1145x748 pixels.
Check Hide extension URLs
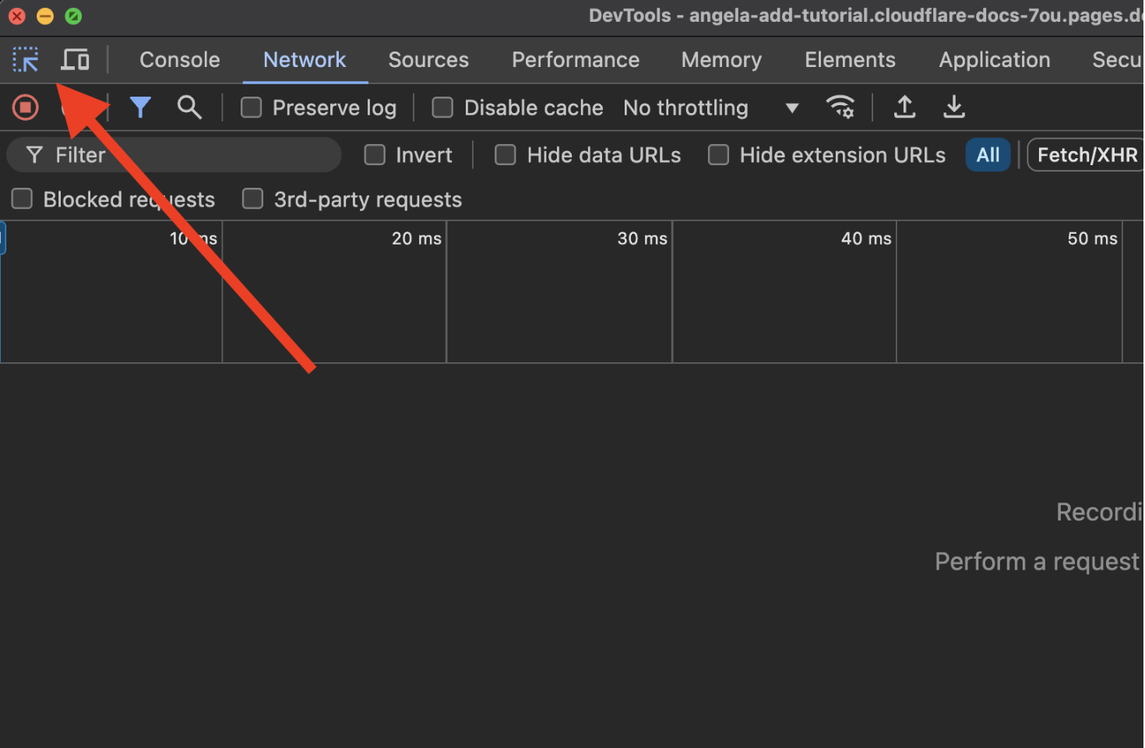coord(718,155)
